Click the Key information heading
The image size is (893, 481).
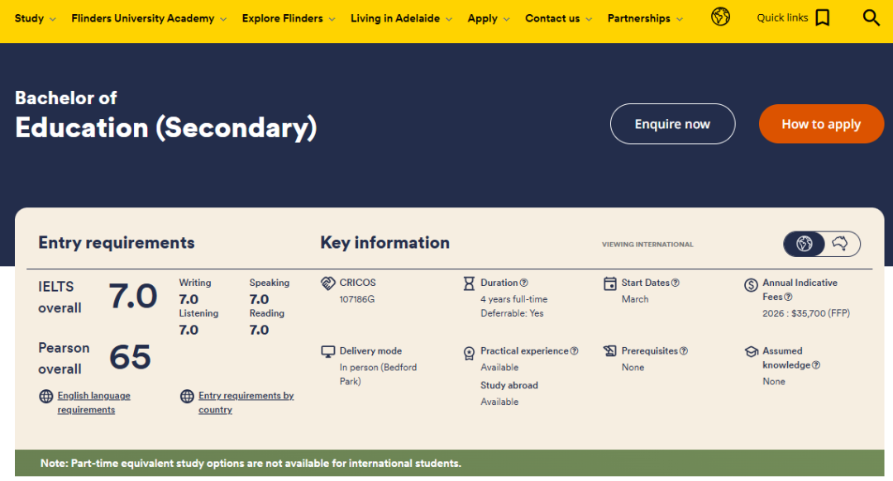(x=385, y=243)
